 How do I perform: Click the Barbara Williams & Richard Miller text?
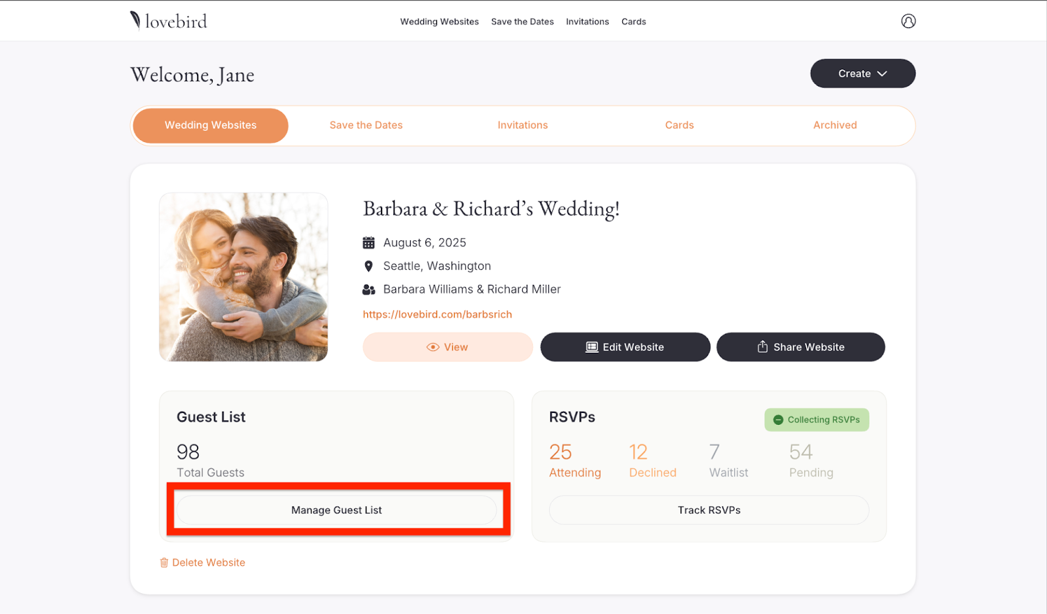[x=472, y=289]
